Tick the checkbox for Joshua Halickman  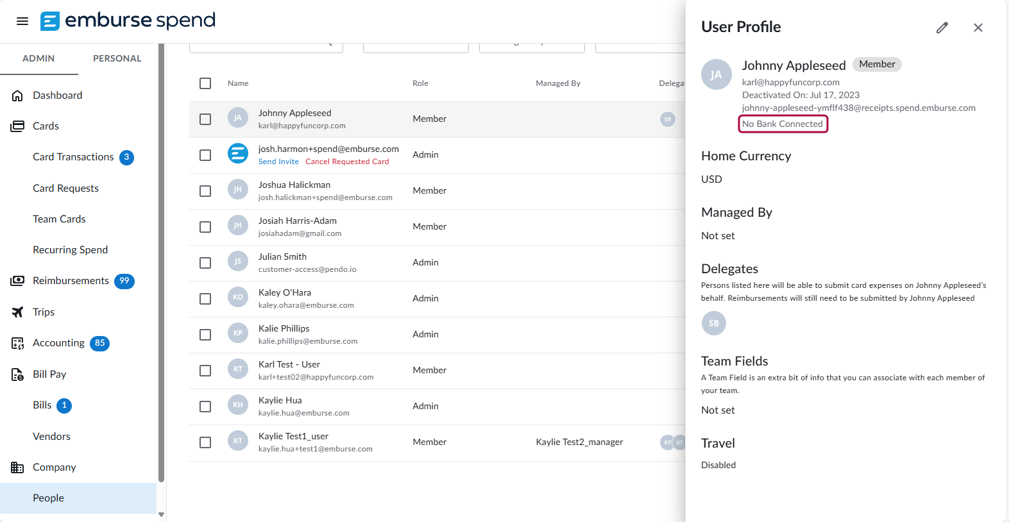tap(205, 191)
